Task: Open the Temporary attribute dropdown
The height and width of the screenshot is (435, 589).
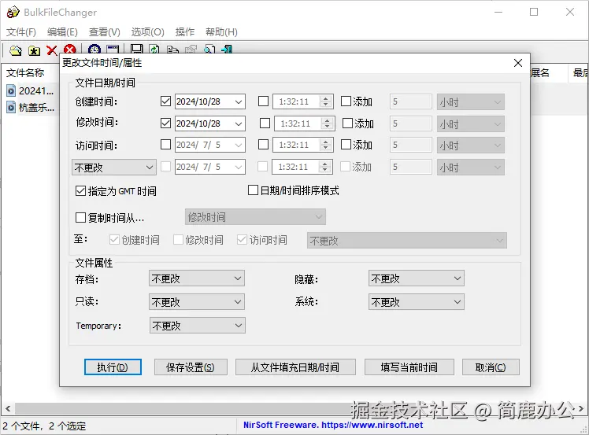Action: click(197, 326)
